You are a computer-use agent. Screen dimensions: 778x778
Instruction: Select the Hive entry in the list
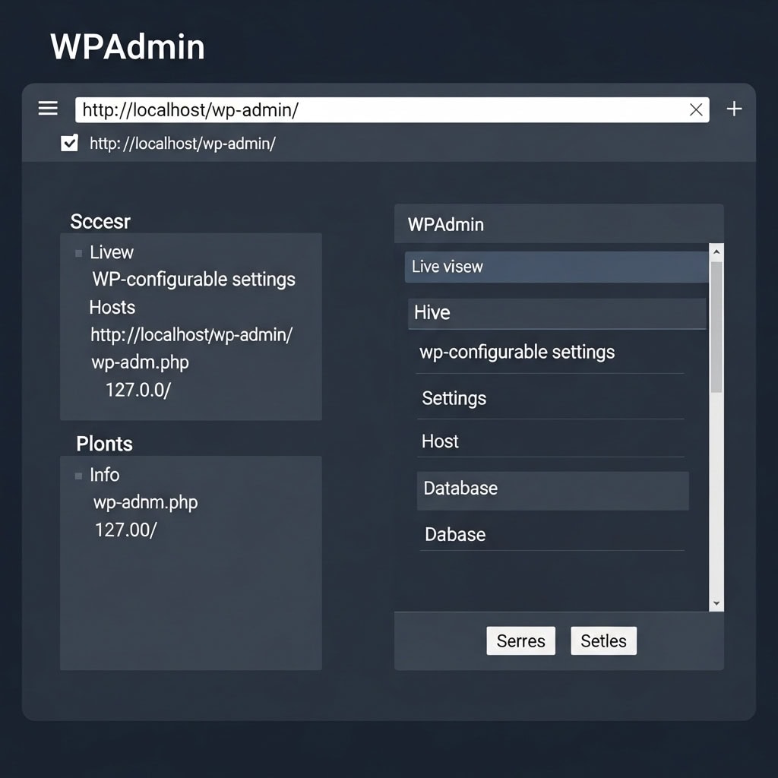(556, 313)
